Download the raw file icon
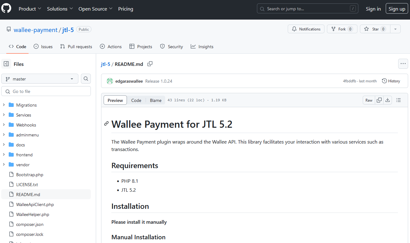Image resolution: width=410 pixels, height=243 pixels. [x=388, y=100]
